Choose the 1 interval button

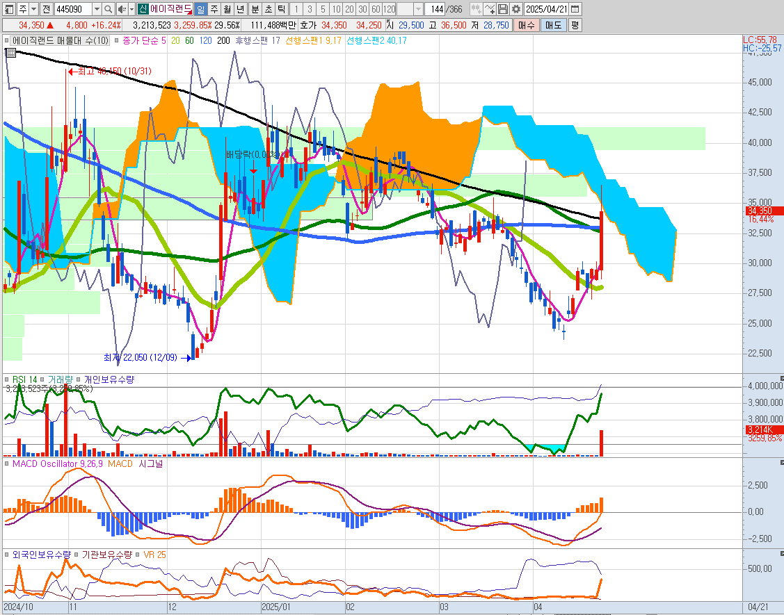coord(296,9)
